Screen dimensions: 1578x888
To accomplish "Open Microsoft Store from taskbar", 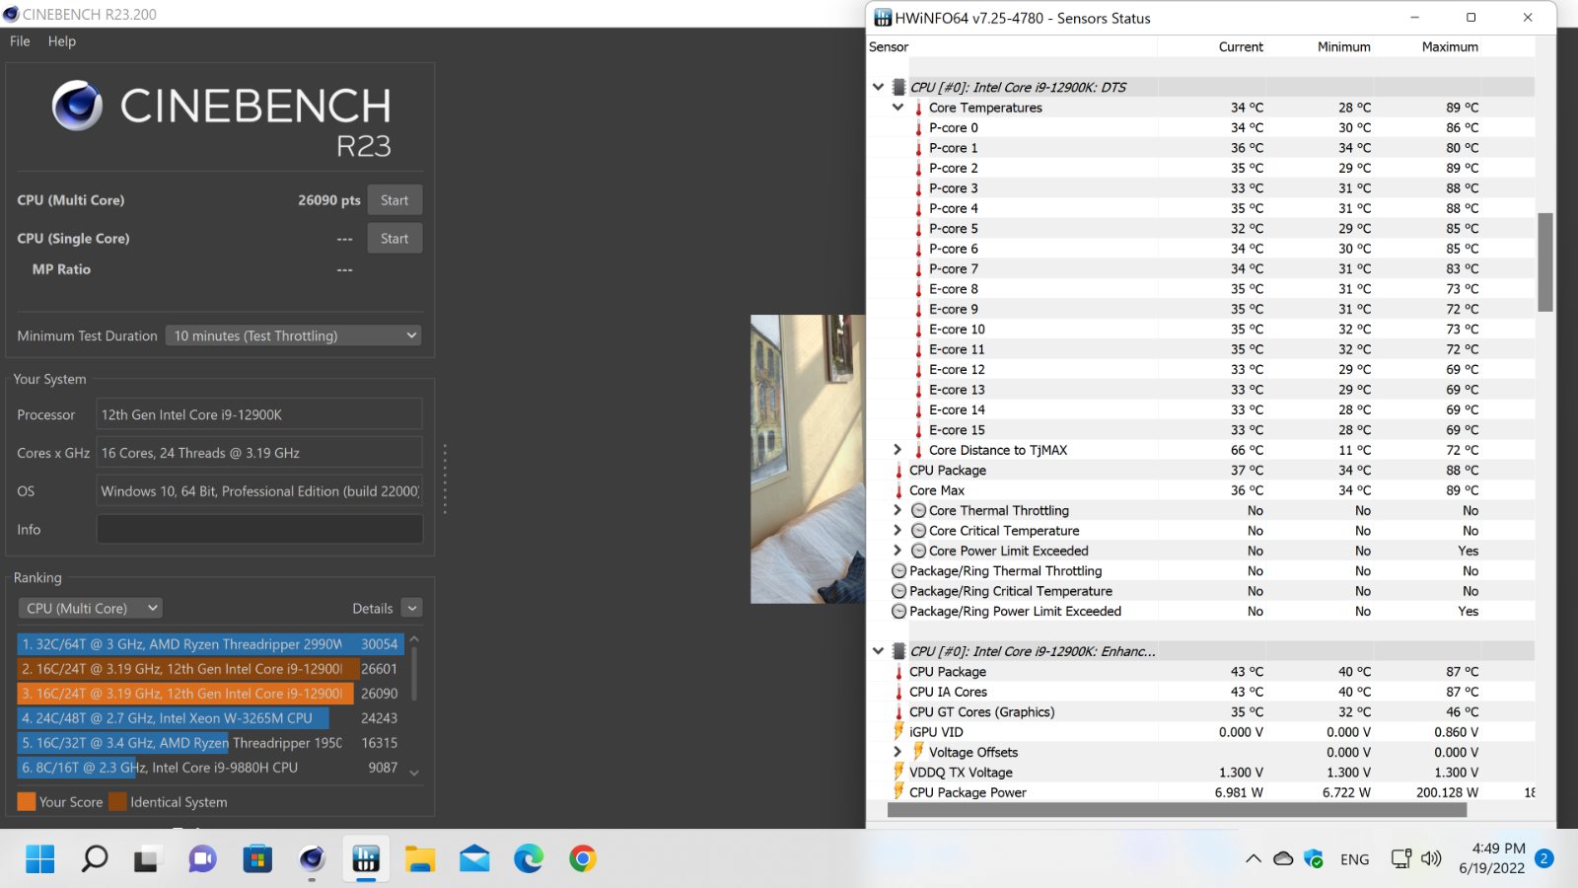I will (x=257, y=858).
